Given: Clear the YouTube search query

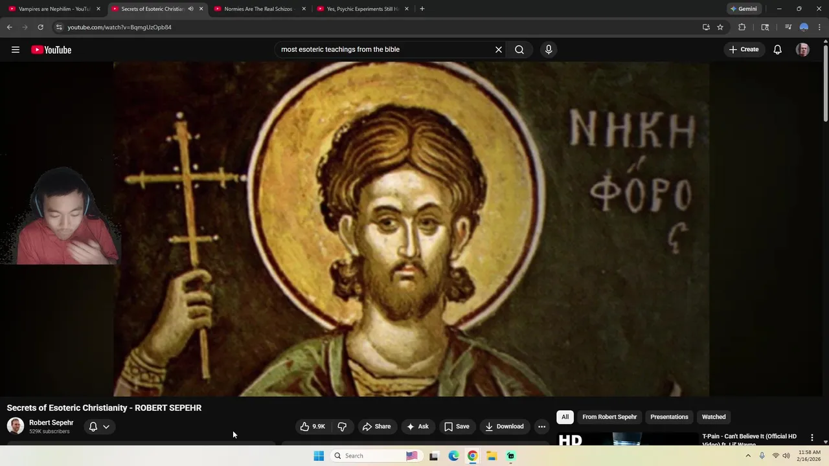Looking at the screenshot, I should pos(499,49).
